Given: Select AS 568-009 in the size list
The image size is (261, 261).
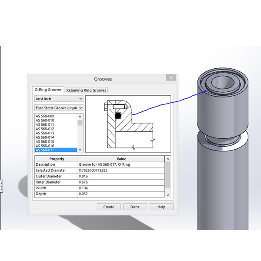Looking at the screenshot, I should click(45, 116).
